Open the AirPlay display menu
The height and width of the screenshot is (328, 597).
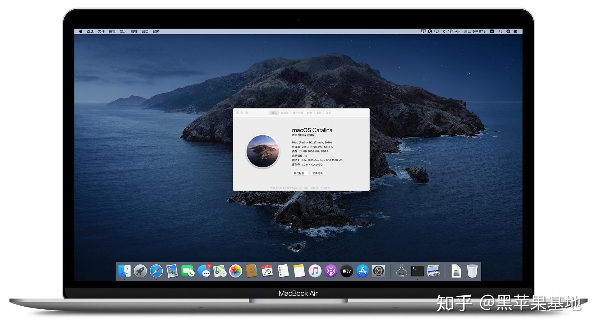point(437,31)
